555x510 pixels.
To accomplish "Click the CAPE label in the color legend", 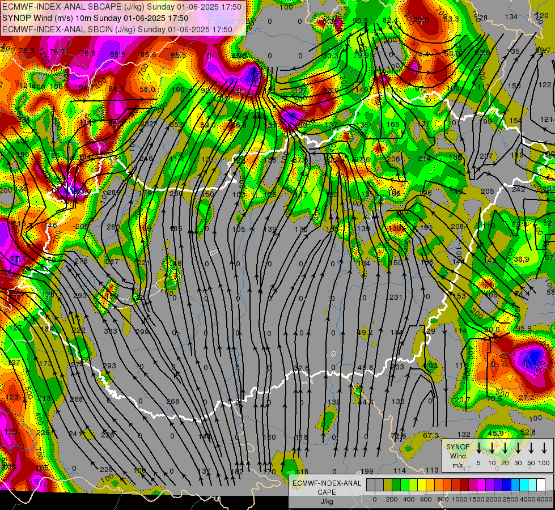I will pos(327,492).
